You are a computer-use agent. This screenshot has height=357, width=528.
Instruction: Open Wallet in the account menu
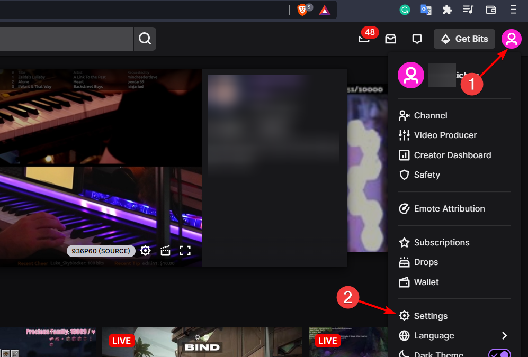coord(454,282)
